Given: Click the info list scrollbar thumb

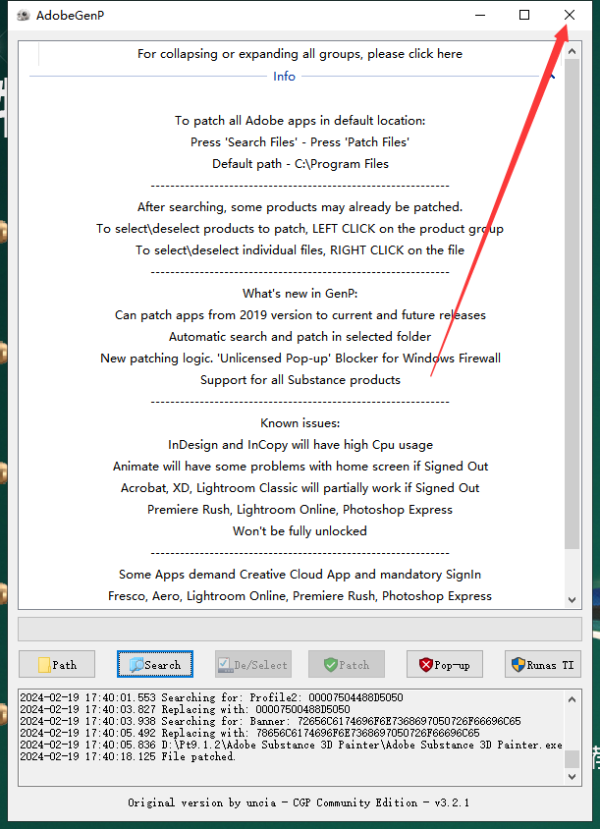Looking at the screenshot, I should click(x=572, y=304).
